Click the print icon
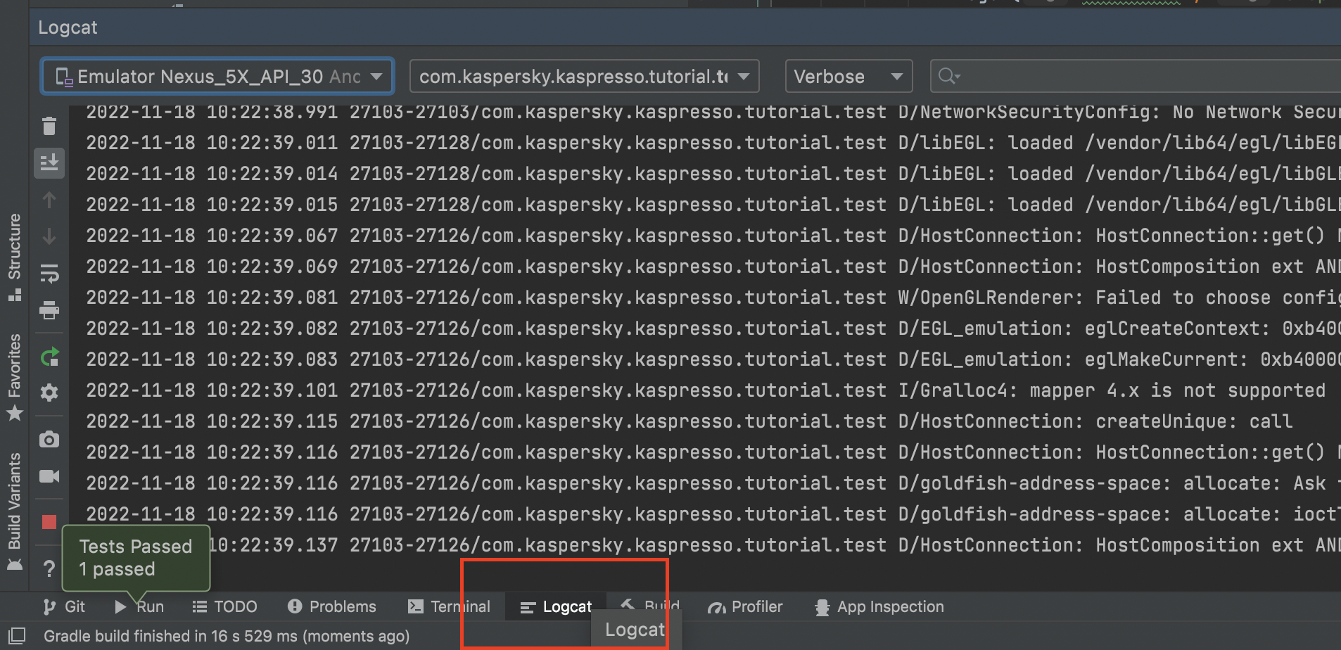The image size is (1341, 650). click(49, 310)
